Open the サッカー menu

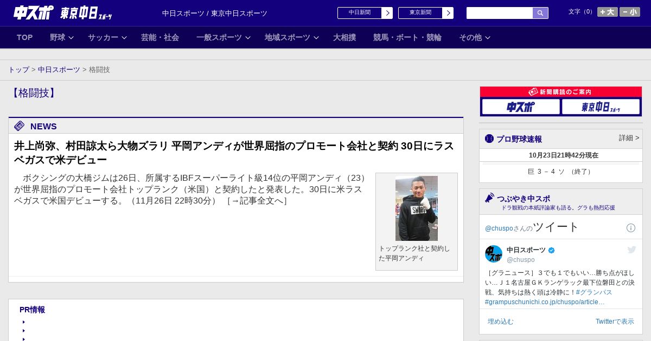pos(103,37)
